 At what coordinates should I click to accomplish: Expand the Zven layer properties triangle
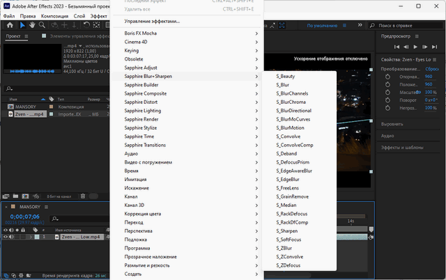coord(30,237)
